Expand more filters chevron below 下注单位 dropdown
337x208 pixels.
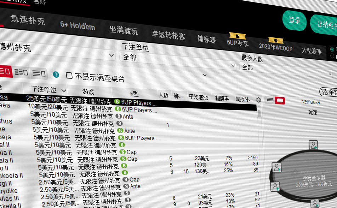point(205,75)
